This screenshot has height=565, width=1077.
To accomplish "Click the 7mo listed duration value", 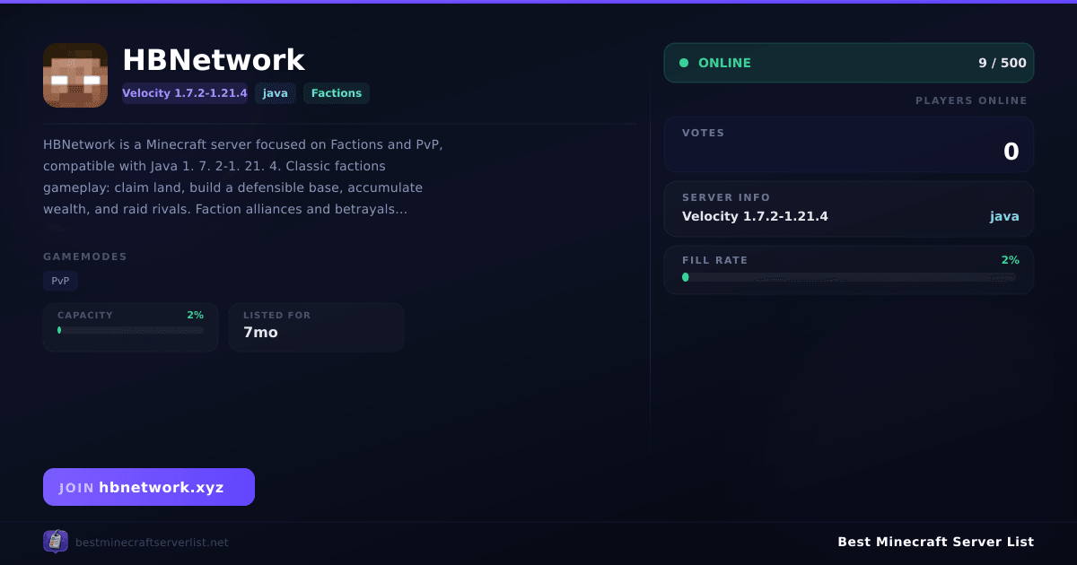I will tap(260, 332).
